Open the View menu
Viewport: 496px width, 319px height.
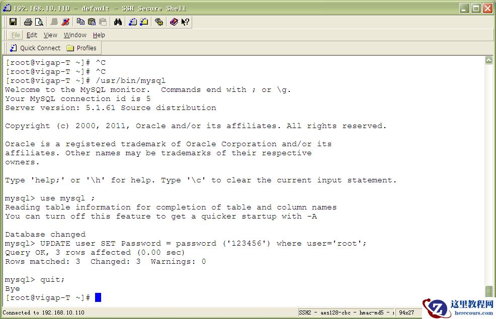click(50, 35)
